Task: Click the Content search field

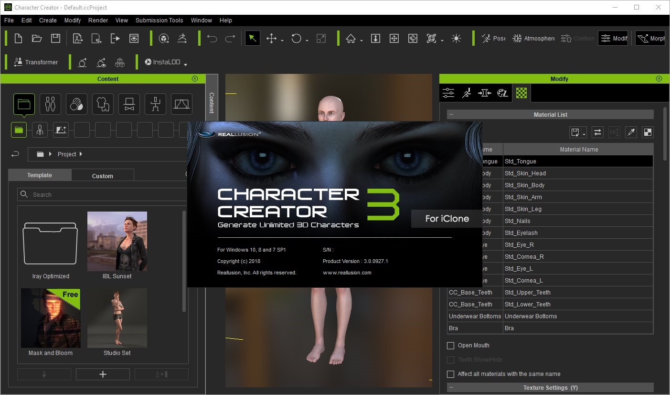Action: (x=103, y=194)
